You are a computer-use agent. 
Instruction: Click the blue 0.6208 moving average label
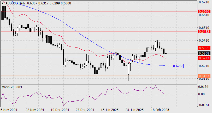click(x=178, y=66)
